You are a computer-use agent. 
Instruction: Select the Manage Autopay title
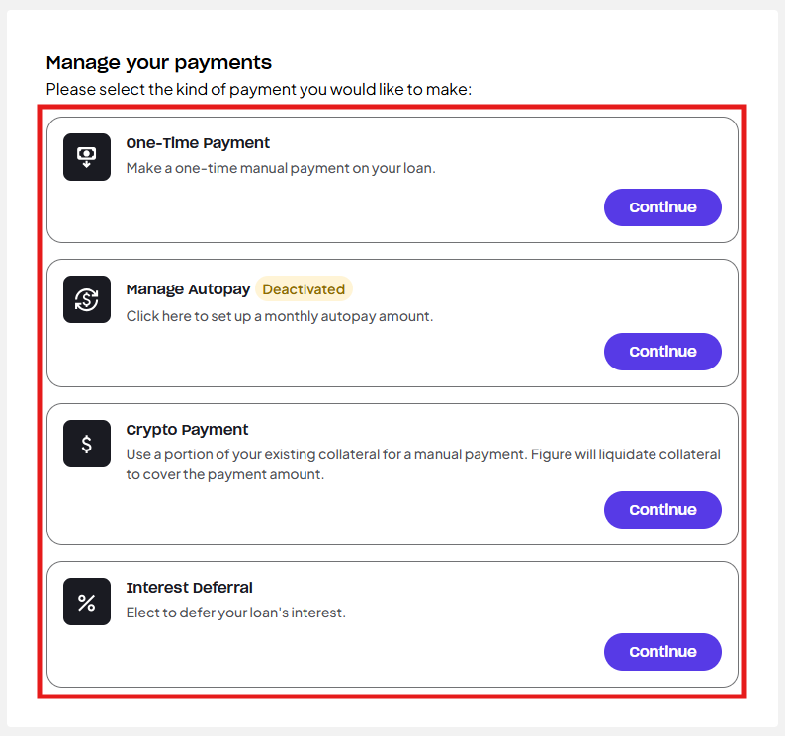pyautogui.click(x=188, y=289)
